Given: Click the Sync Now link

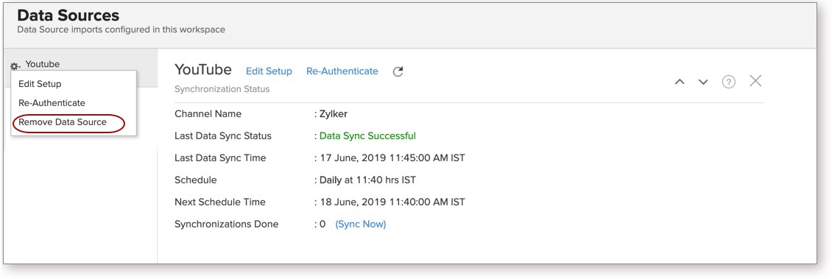Looking at the screenshot, I should (x=361, y=225).
